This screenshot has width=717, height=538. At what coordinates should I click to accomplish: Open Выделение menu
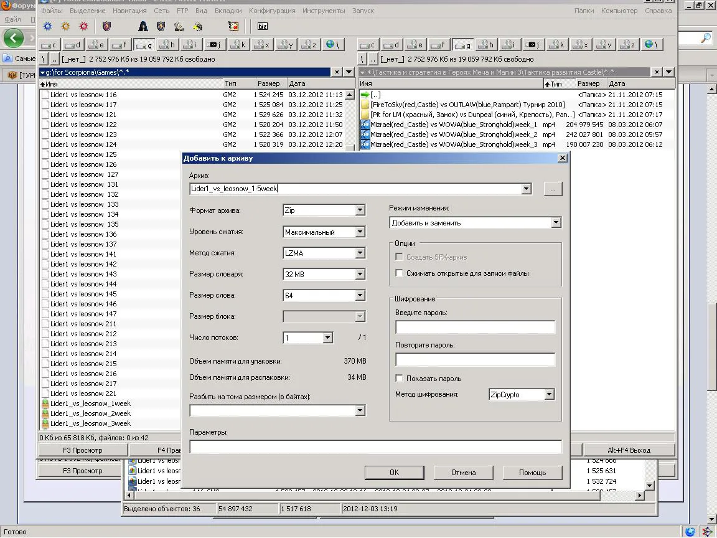[x=88, y=11]
